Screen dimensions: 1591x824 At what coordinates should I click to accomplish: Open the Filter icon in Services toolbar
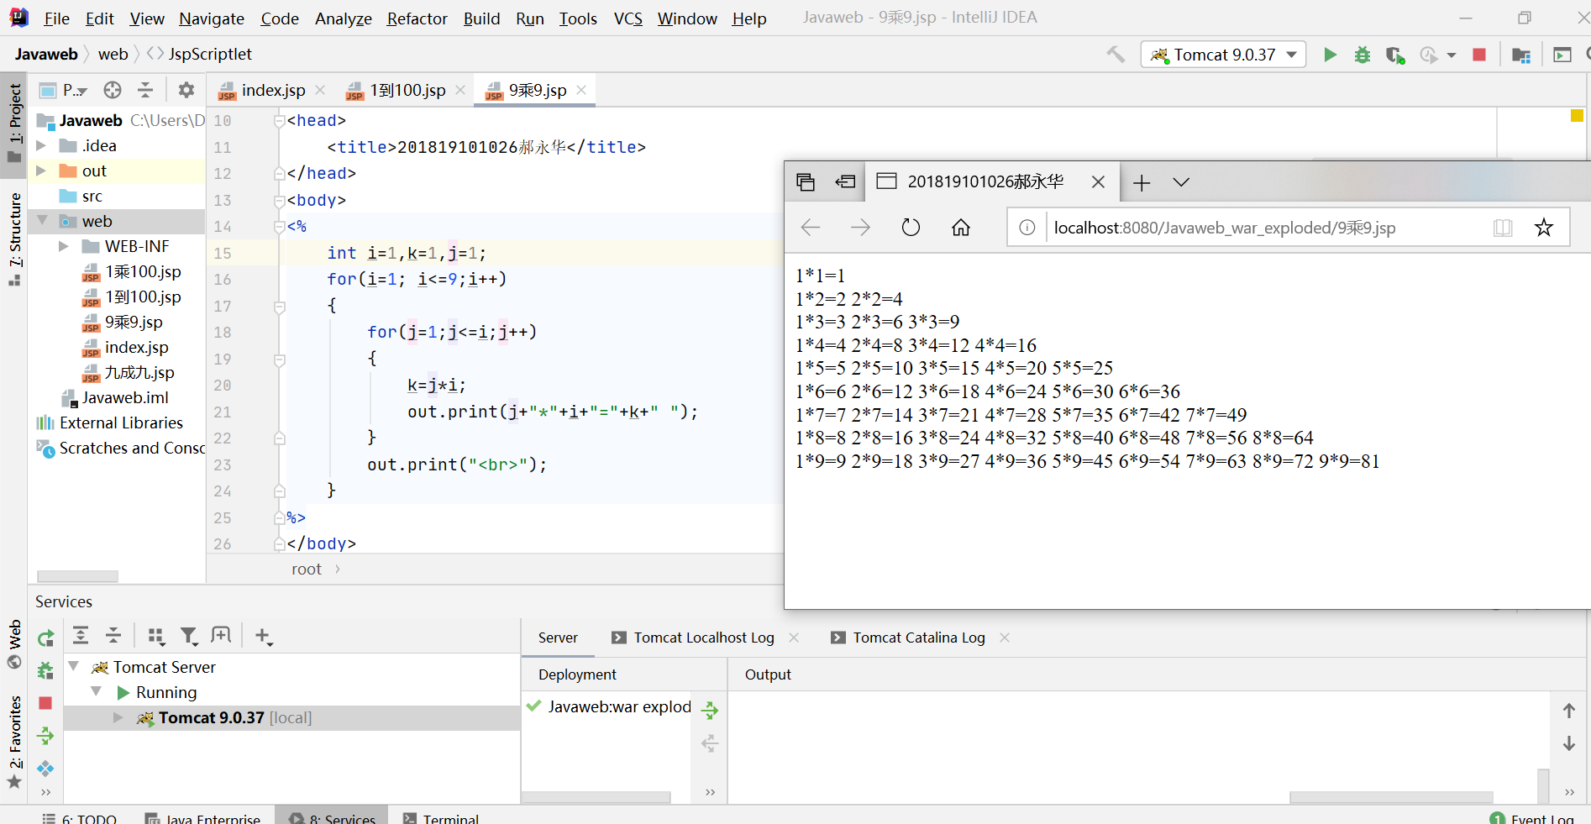pos(189,636)
